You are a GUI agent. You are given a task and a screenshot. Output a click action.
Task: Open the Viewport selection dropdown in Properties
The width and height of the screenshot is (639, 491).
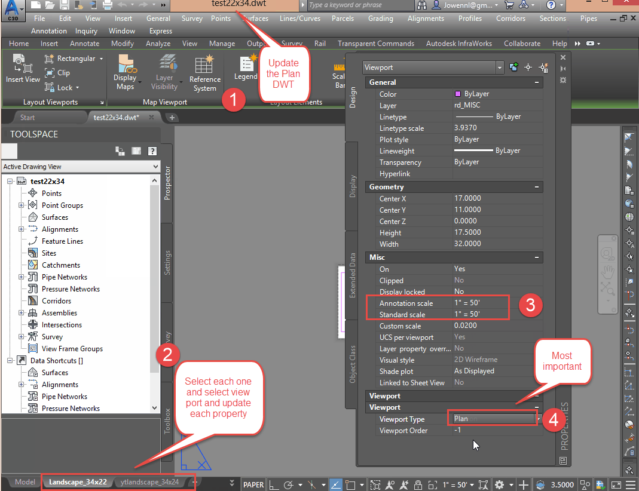tap(501, 67)
